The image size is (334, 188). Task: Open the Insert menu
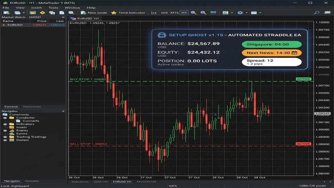pos(37,8)
